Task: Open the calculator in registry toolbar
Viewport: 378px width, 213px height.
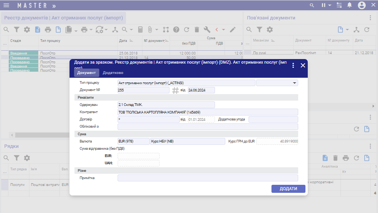Action: 141,30
